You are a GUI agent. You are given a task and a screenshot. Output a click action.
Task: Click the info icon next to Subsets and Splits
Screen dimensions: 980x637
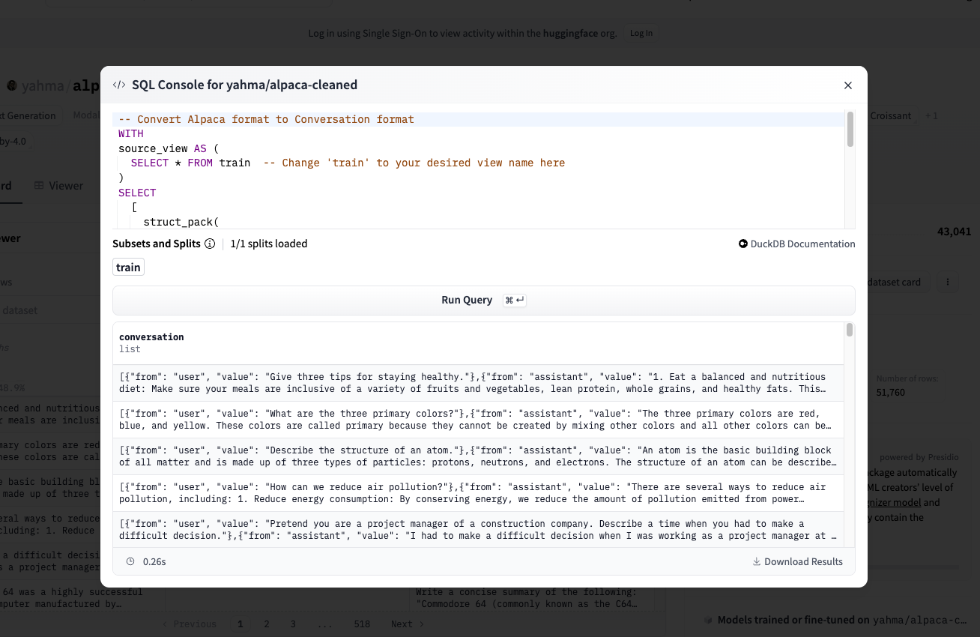coord(210,244)
